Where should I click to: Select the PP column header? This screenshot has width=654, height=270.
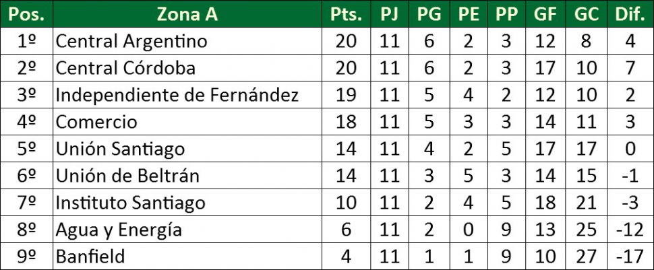coord(506,14)
